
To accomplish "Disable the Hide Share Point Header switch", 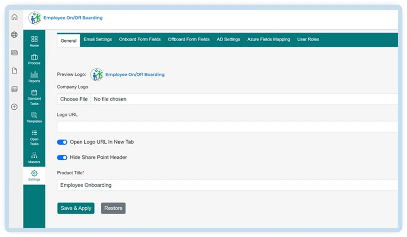I will [62, 157].
